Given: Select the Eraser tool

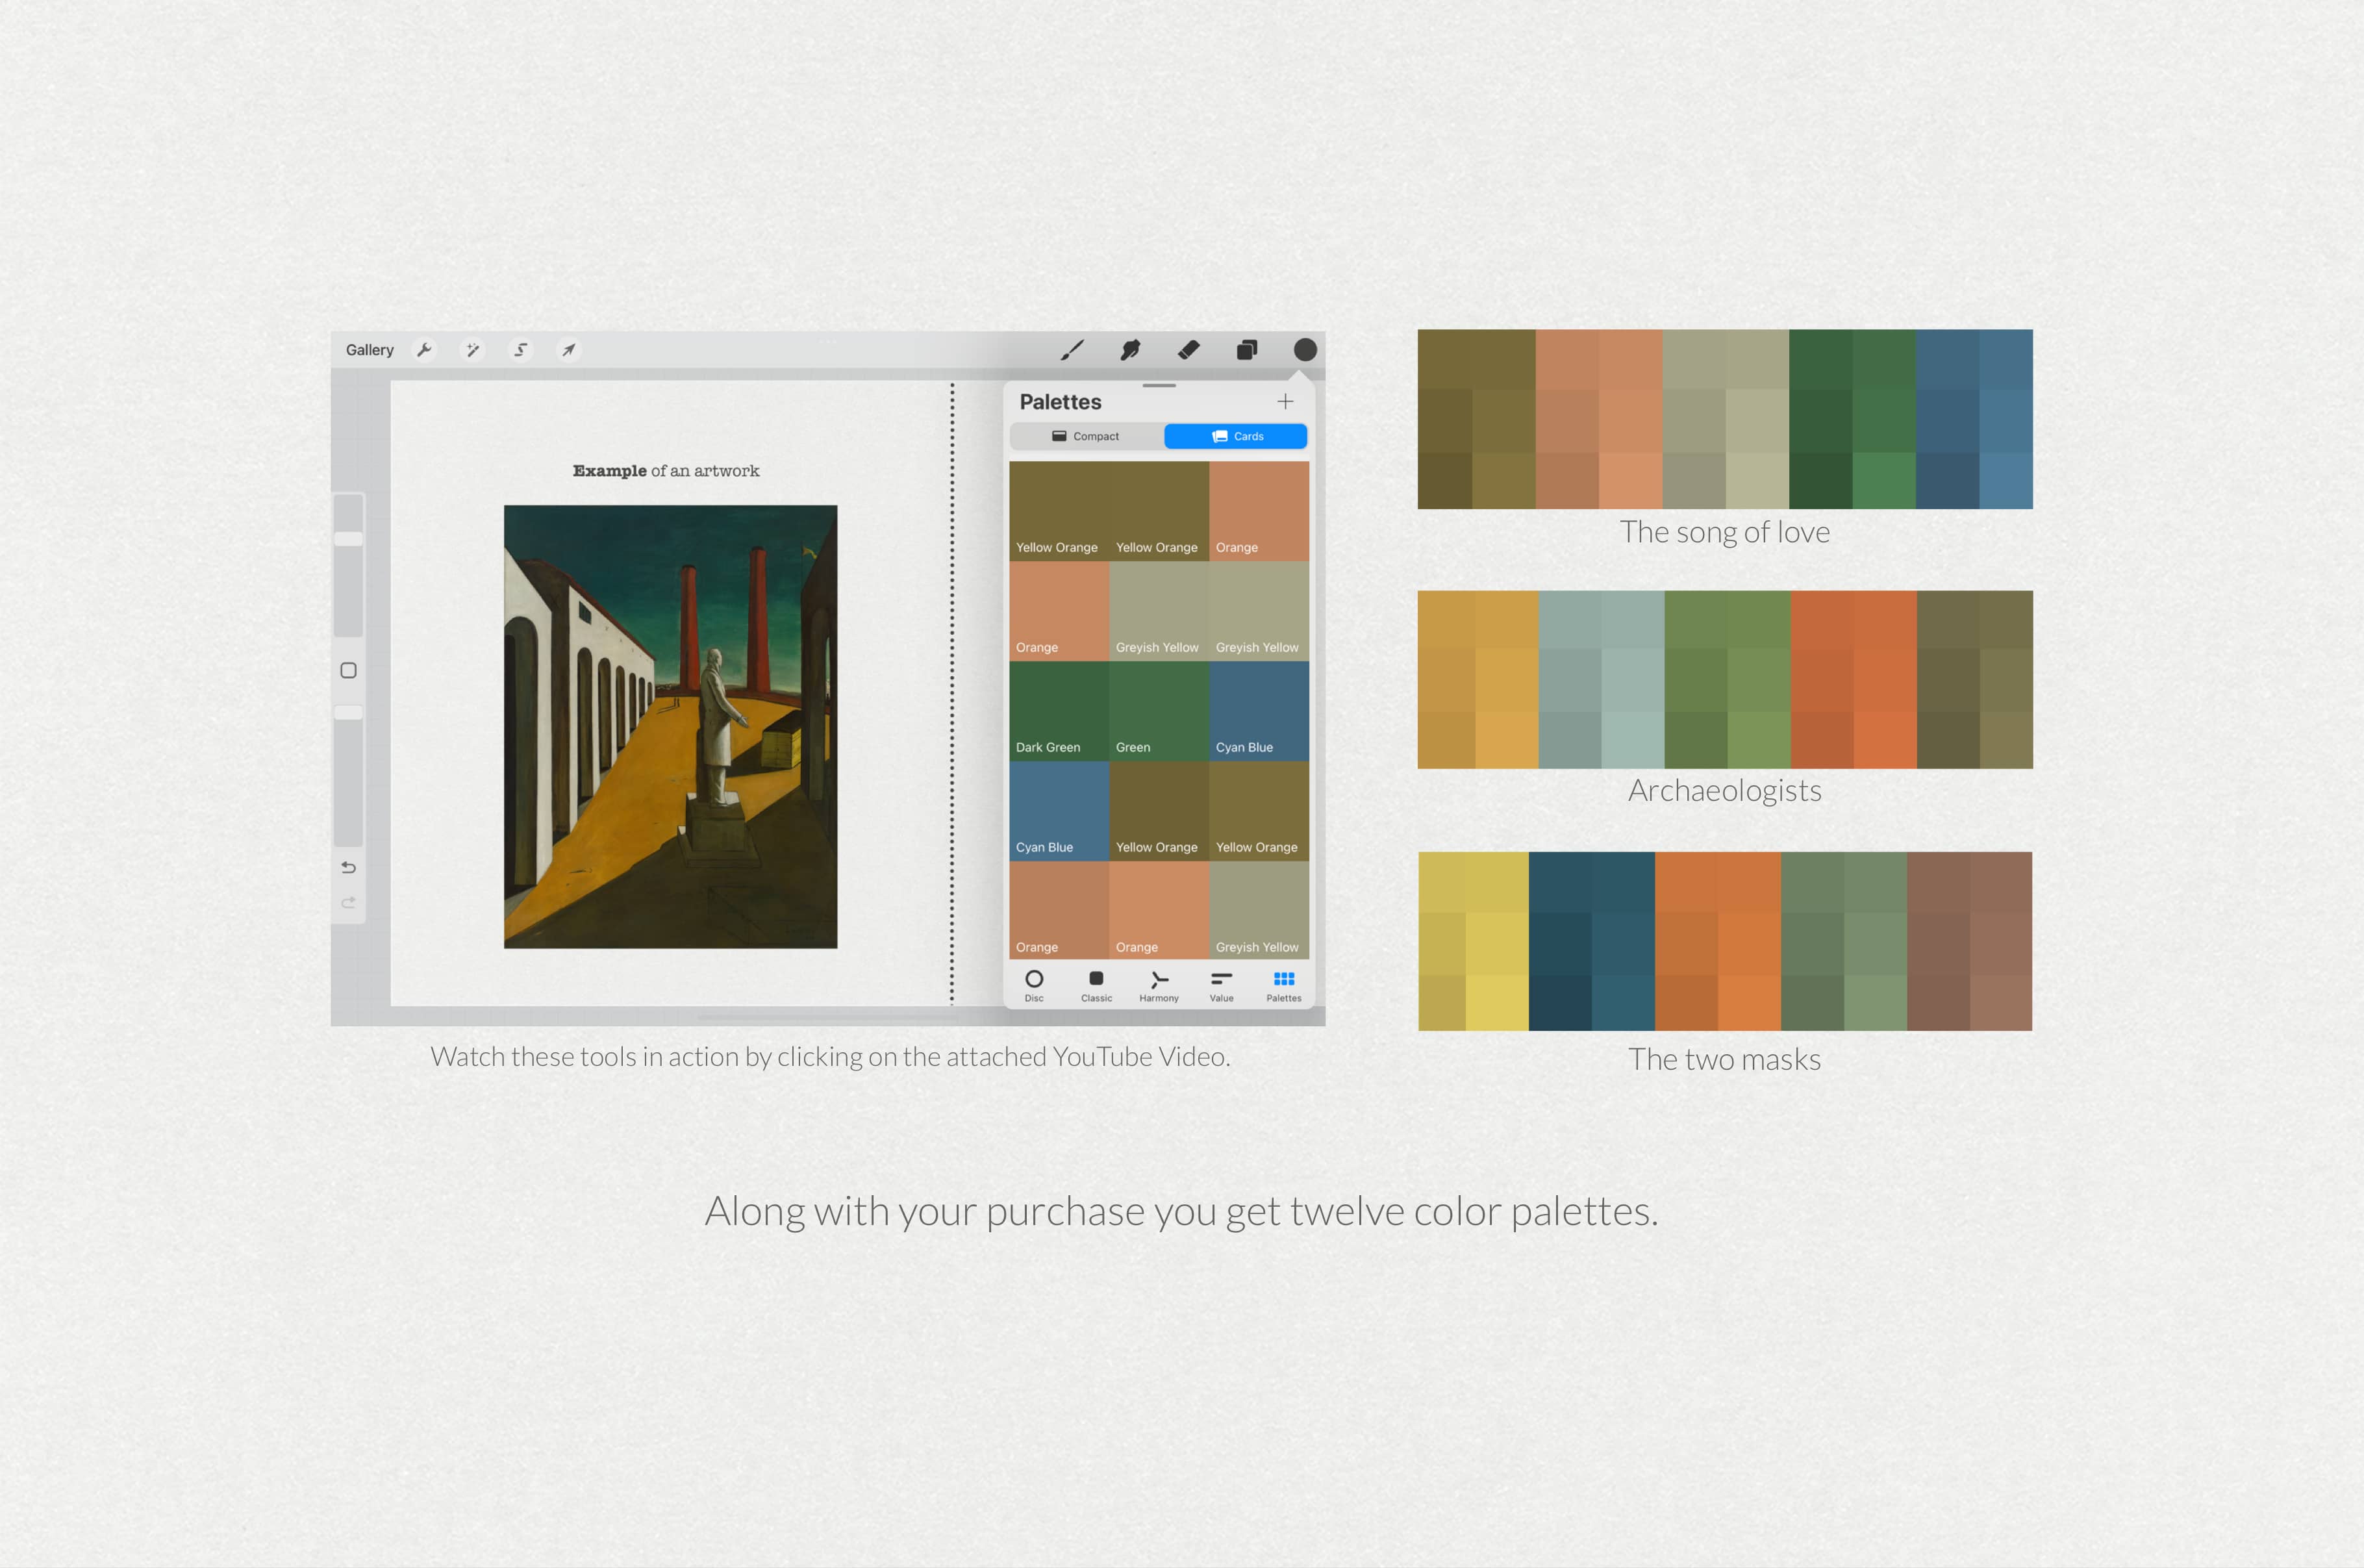Looking at the screenshot, I should tap(1188, 349).
